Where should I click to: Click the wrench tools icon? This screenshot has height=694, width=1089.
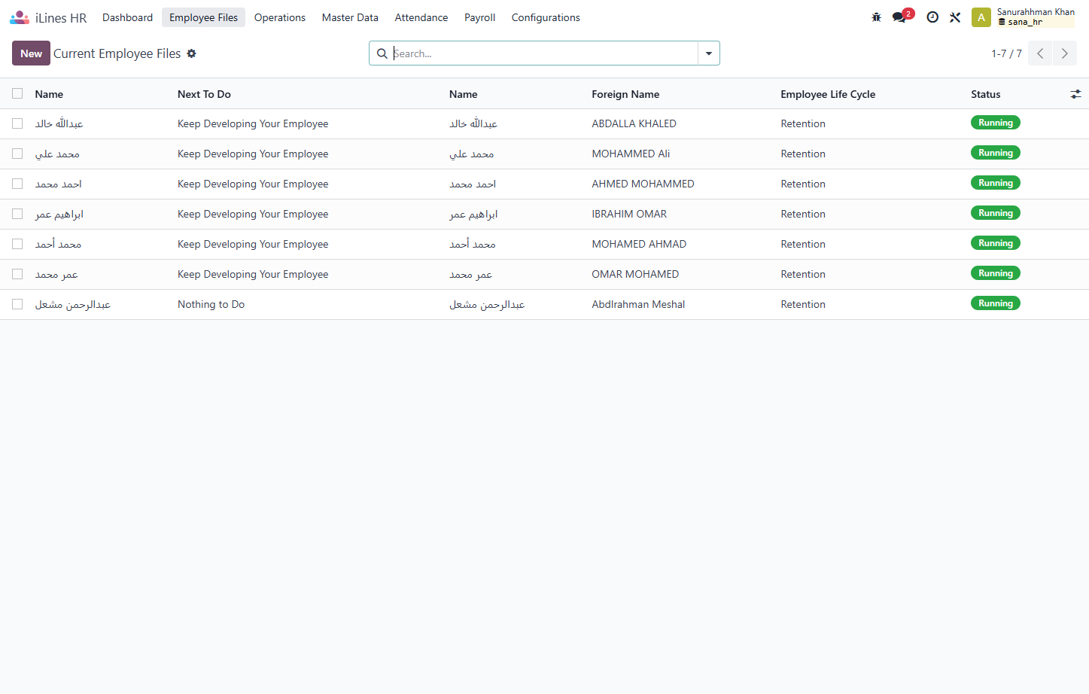tap(955, 17)
